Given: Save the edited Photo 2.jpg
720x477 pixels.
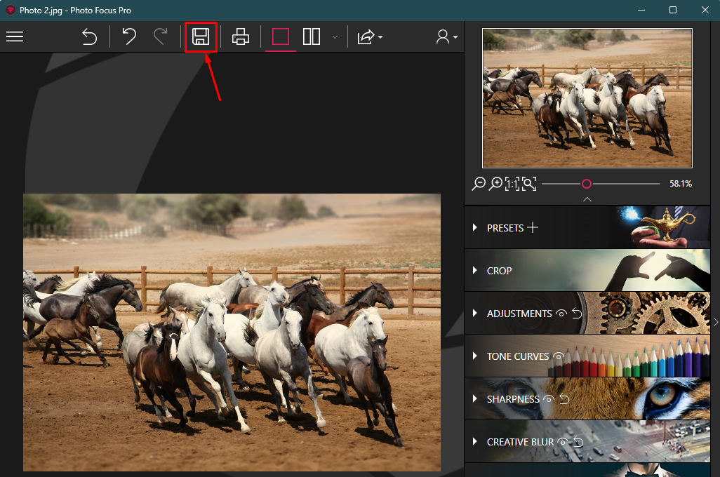Looking at the screenshot, I should [x=201, y=36].
